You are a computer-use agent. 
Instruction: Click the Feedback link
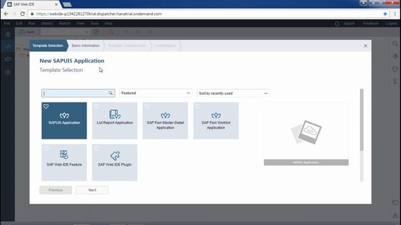click(x=370, y=24)
